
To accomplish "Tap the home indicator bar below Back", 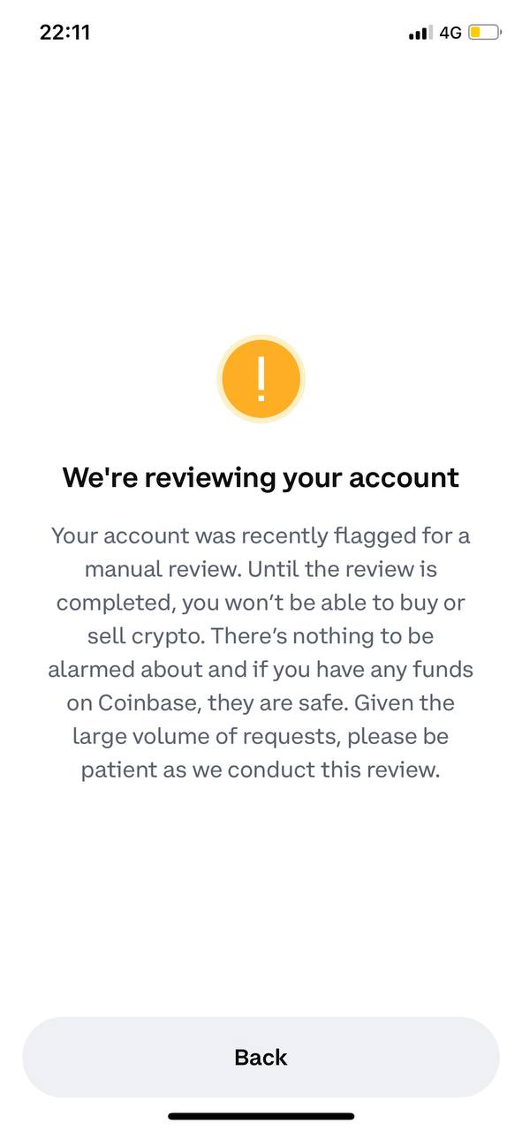I will click(261, 1116).
